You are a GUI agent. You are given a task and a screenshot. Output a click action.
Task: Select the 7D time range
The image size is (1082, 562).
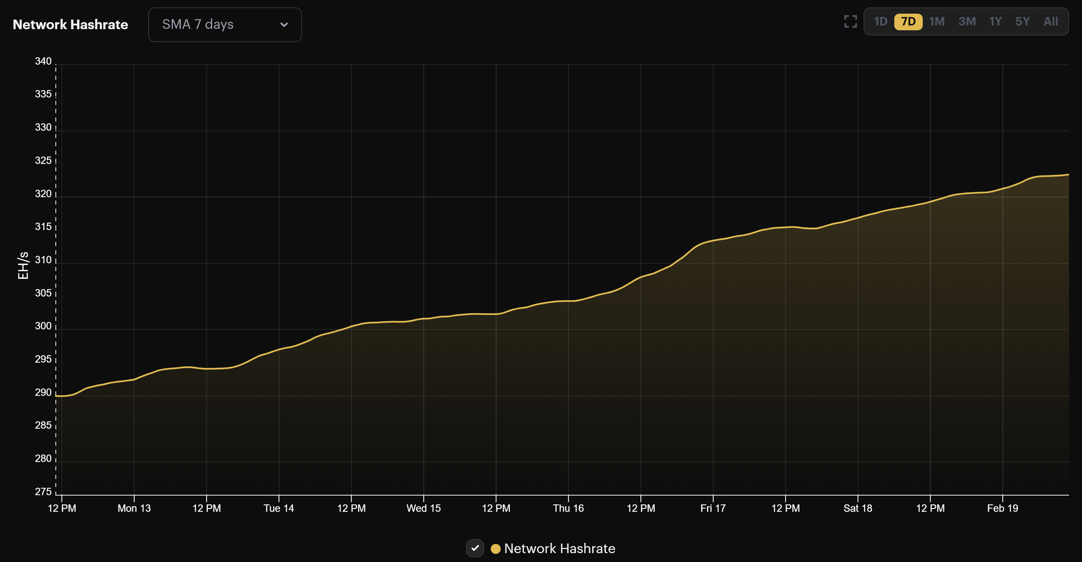point(908,21)
